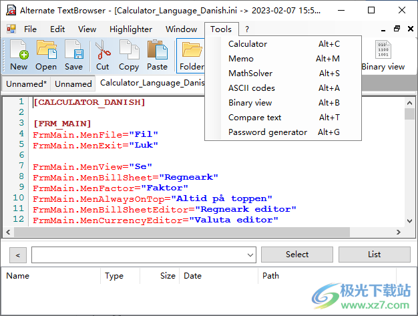The height and width of the screenshot is (316, 418).
Task: Choose Password generator from Tools menu
Action: (x=283, y=132)
